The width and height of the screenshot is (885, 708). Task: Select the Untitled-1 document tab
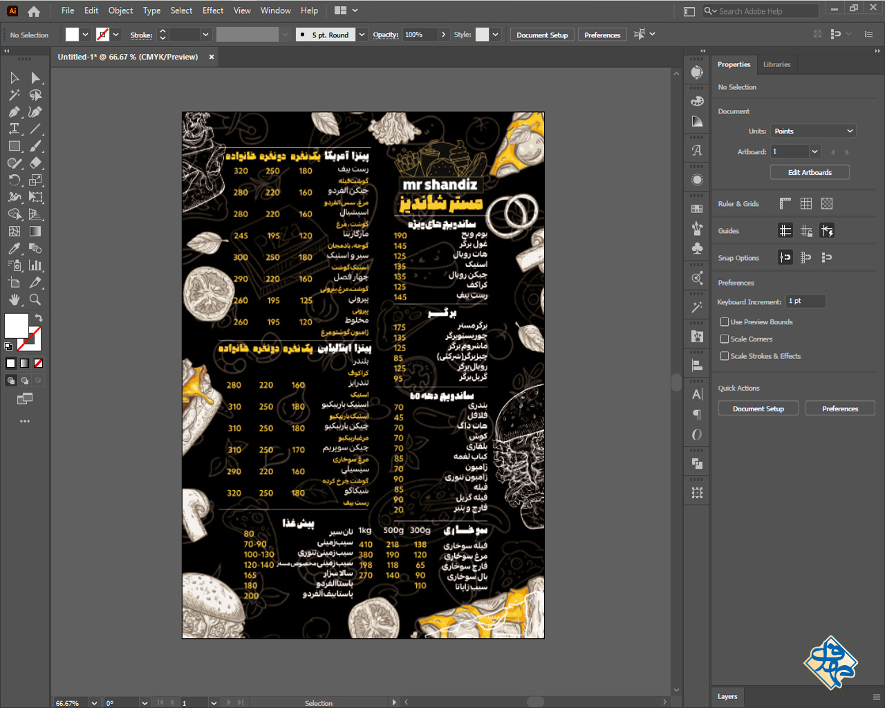click(128, 57)
